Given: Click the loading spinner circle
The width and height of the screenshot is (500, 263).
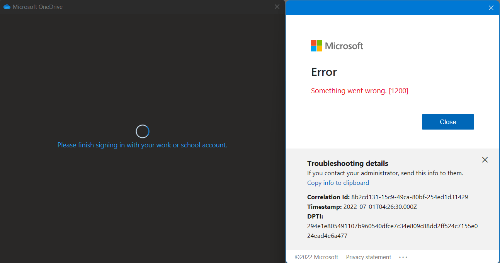Looking at the screenshot, I should (x=143, y=131).
